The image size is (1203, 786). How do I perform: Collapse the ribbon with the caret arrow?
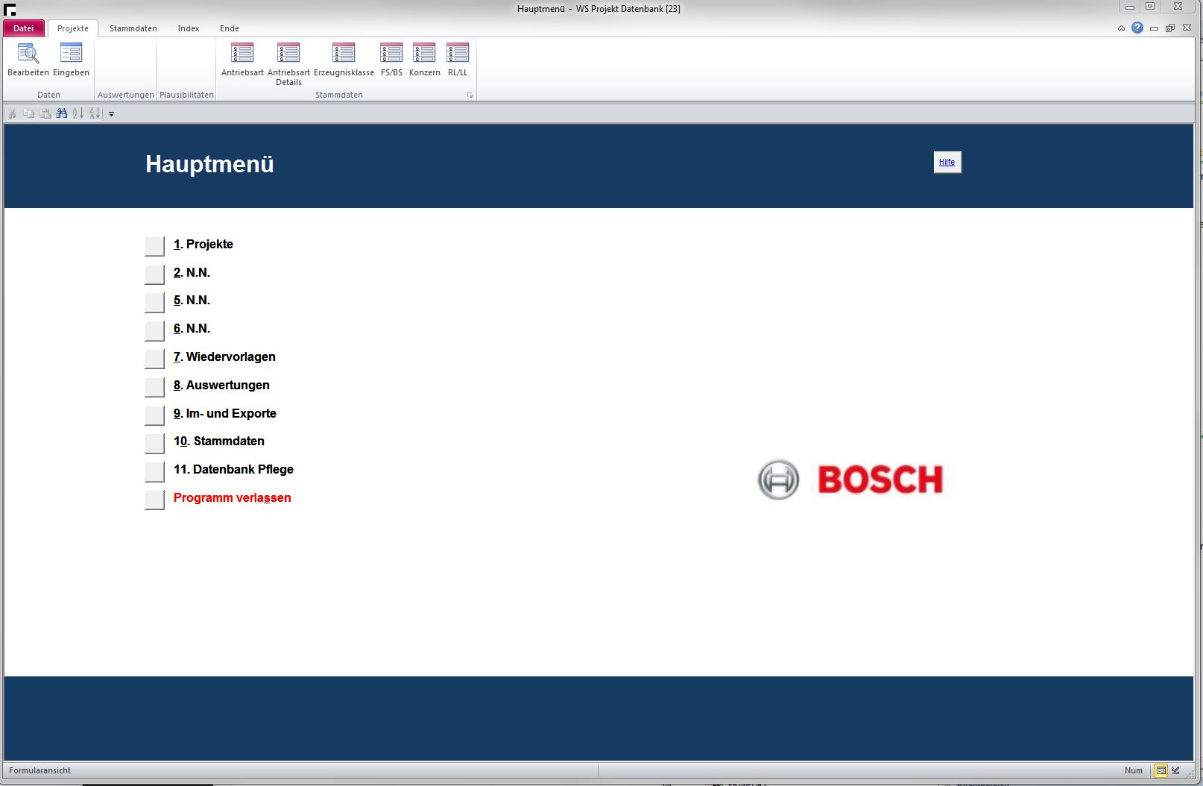[1121, 28]
